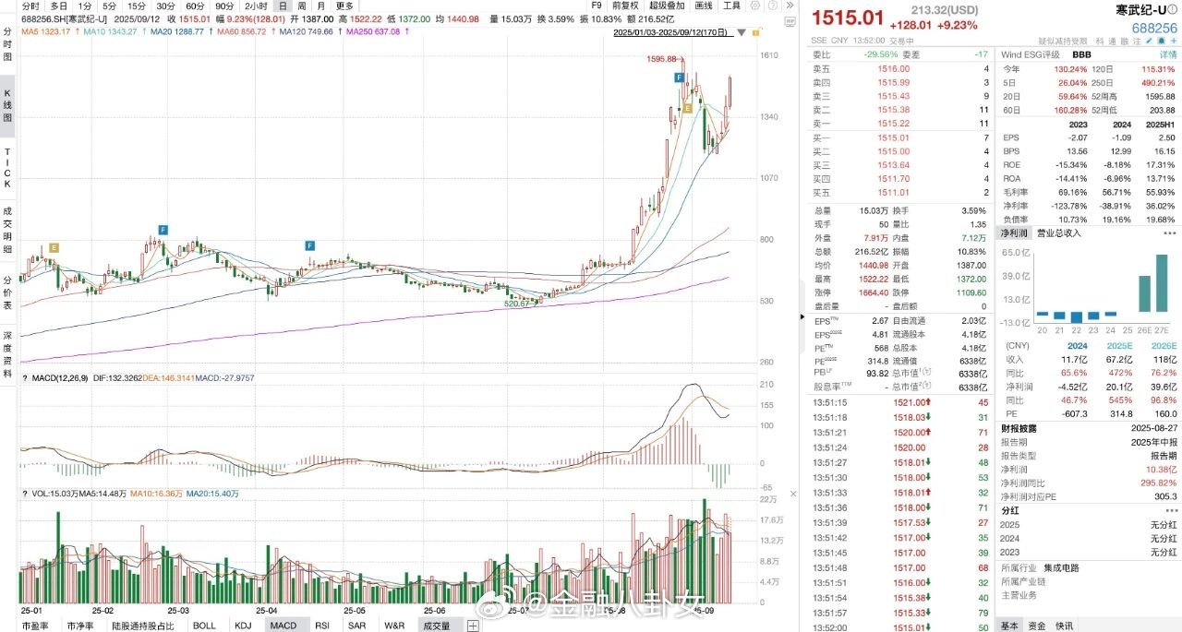Image resolution: width=1182 pixels, height=632 pixels.
Task: Open the 深度资料 side tab
Action: [7, 355]
